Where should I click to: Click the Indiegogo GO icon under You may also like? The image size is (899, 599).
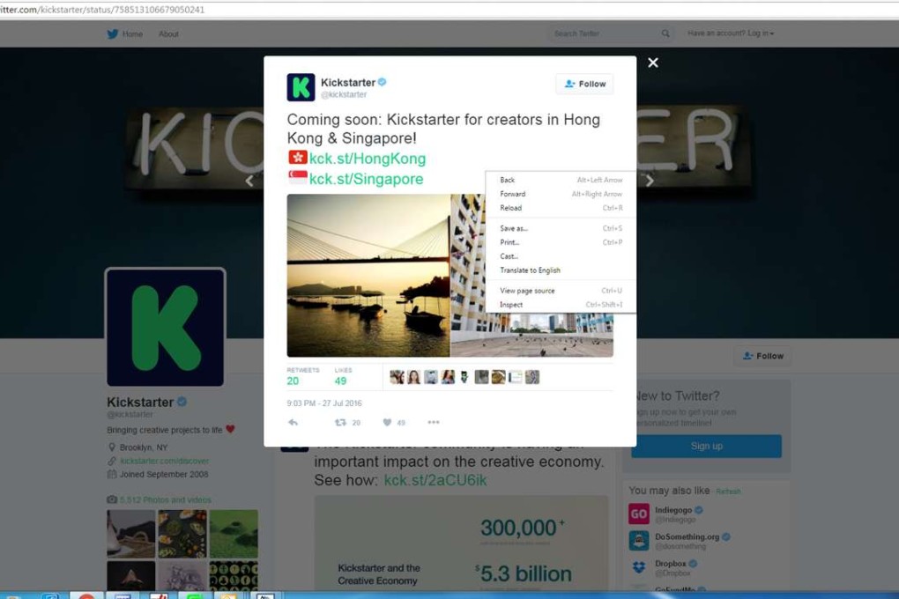pos(638,513)
